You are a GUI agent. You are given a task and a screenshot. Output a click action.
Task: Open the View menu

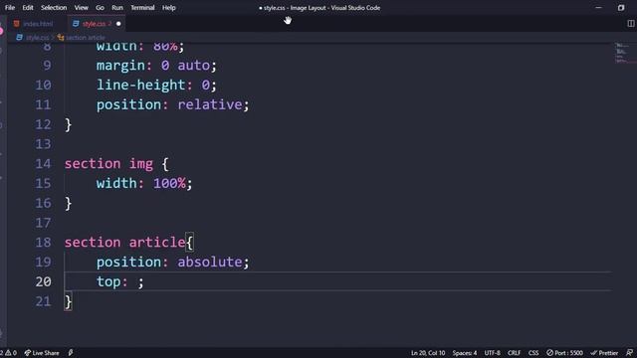(x=82, y=8)
